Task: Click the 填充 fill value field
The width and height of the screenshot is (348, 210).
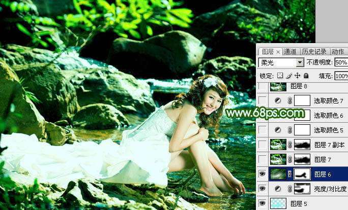Action: coord(341,76)
